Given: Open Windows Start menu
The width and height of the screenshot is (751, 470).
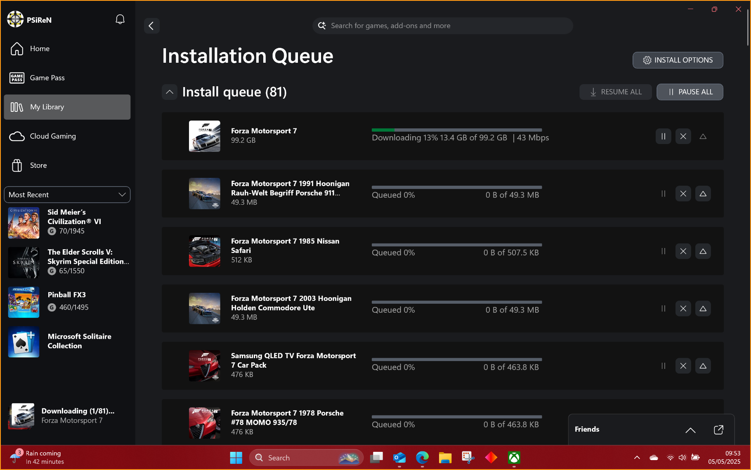Looking at the screenshot, I should (236, 458).
